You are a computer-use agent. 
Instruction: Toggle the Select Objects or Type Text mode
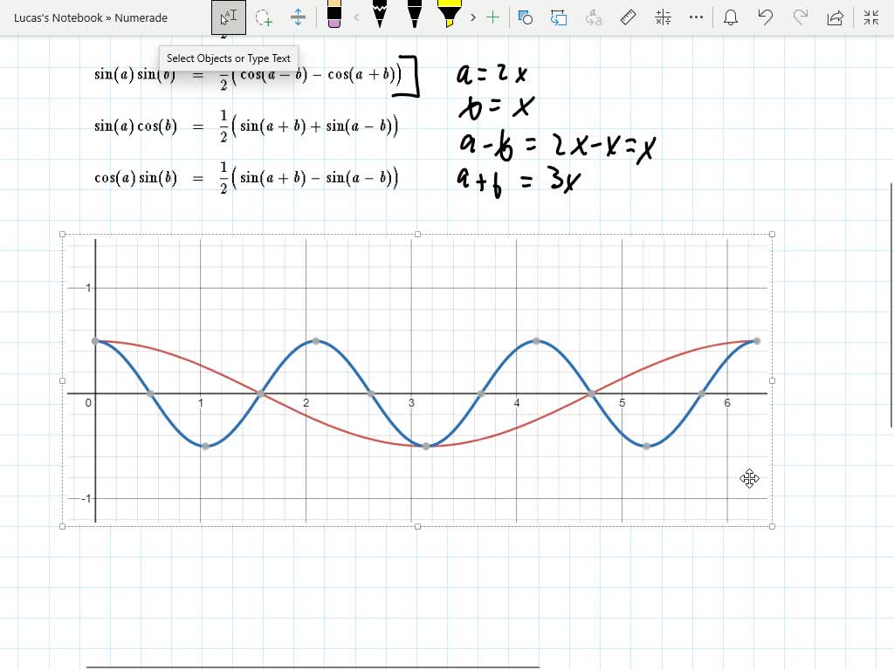228,16
